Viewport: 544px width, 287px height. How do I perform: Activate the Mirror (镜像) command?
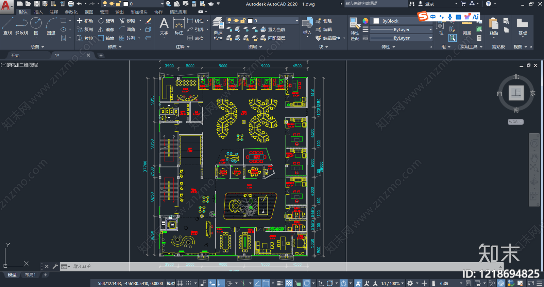tap(106, 30)
